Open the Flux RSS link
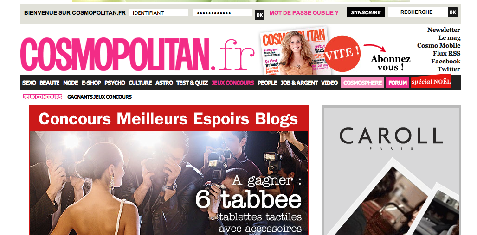This screenshot has height=235, width=477. [446, 53]
